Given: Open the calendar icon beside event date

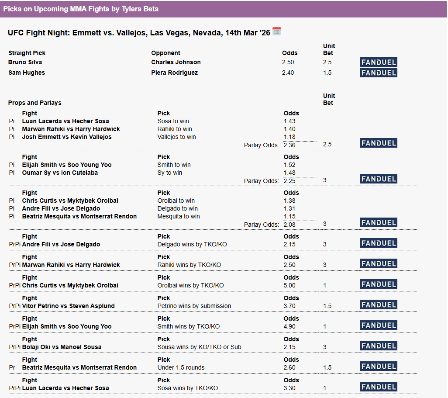Looking at the screenshot, I should [x=276, y=31].
